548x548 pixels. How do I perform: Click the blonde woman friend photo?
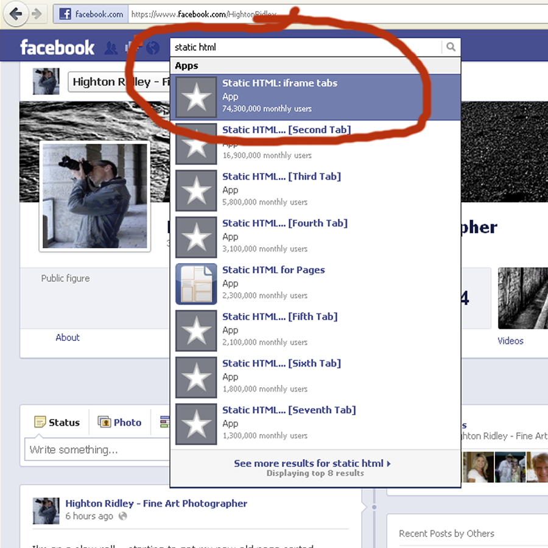pyautogui.click(x=479, y=467)
